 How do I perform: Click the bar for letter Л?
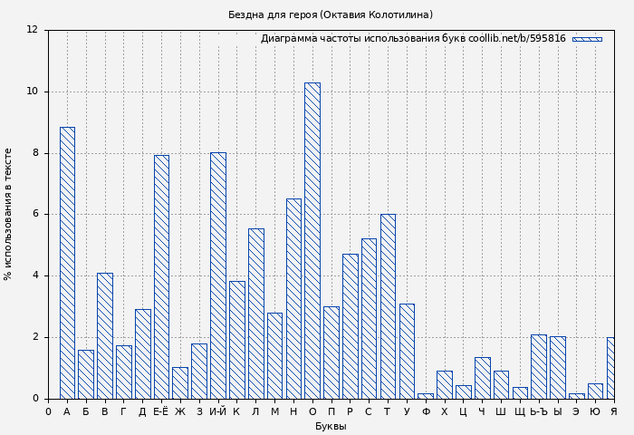tap(255, 314)
